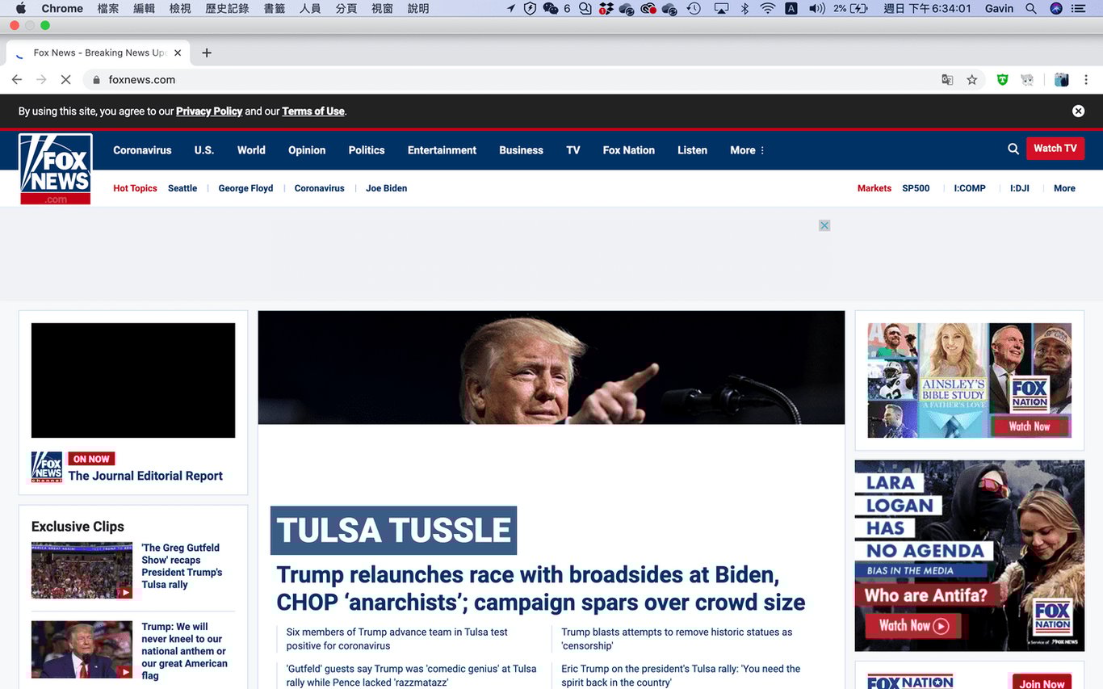Viewport: 1103px width, 689px height.
Task: Click the address bar showing foxnews.com
Action: pos(517,79)
